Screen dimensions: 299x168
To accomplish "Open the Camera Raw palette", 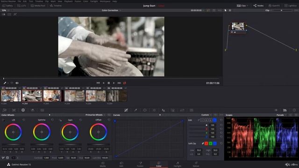I will [5, 110].
